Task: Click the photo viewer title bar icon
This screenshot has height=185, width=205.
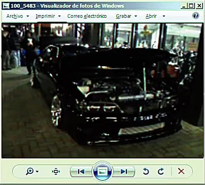Action: [x=6, y=6]
